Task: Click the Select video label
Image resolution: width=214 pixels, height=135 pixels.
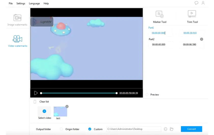Action: click(45, 118)
